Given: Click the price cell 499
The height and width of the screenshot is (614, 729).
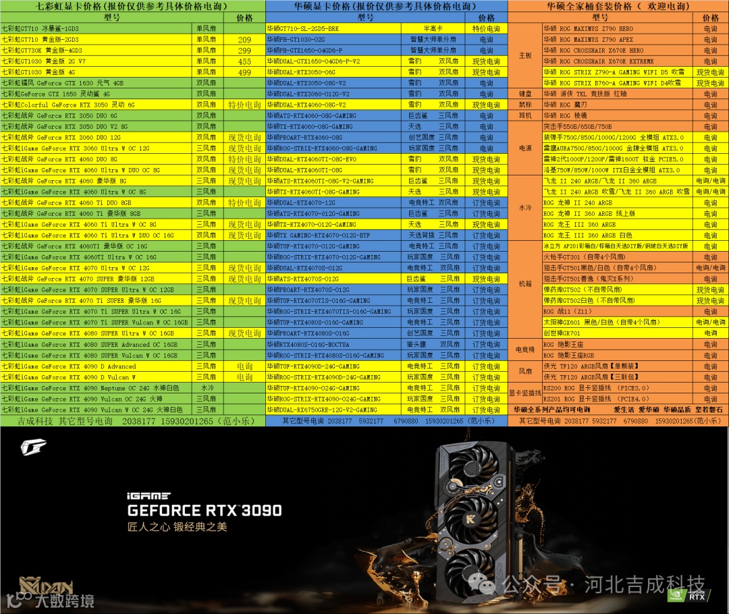Looking at the screenshot, I should coord(244,72).
